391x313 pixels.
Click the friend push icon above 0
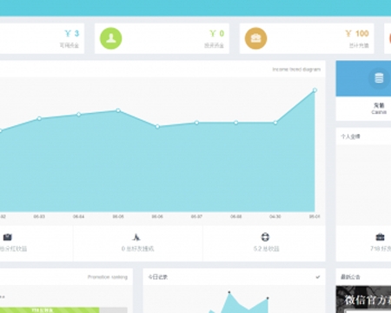[136, 237]
